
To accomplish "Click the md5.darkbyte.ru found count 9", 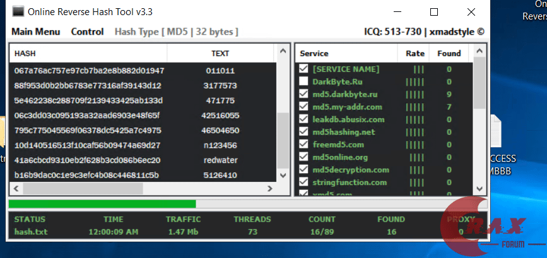I will [x=449, y=94].
